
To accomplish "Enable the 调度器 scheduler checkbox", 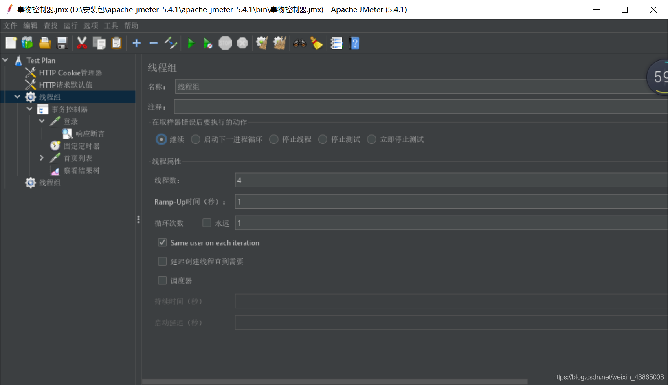I will tap(162, 280).
